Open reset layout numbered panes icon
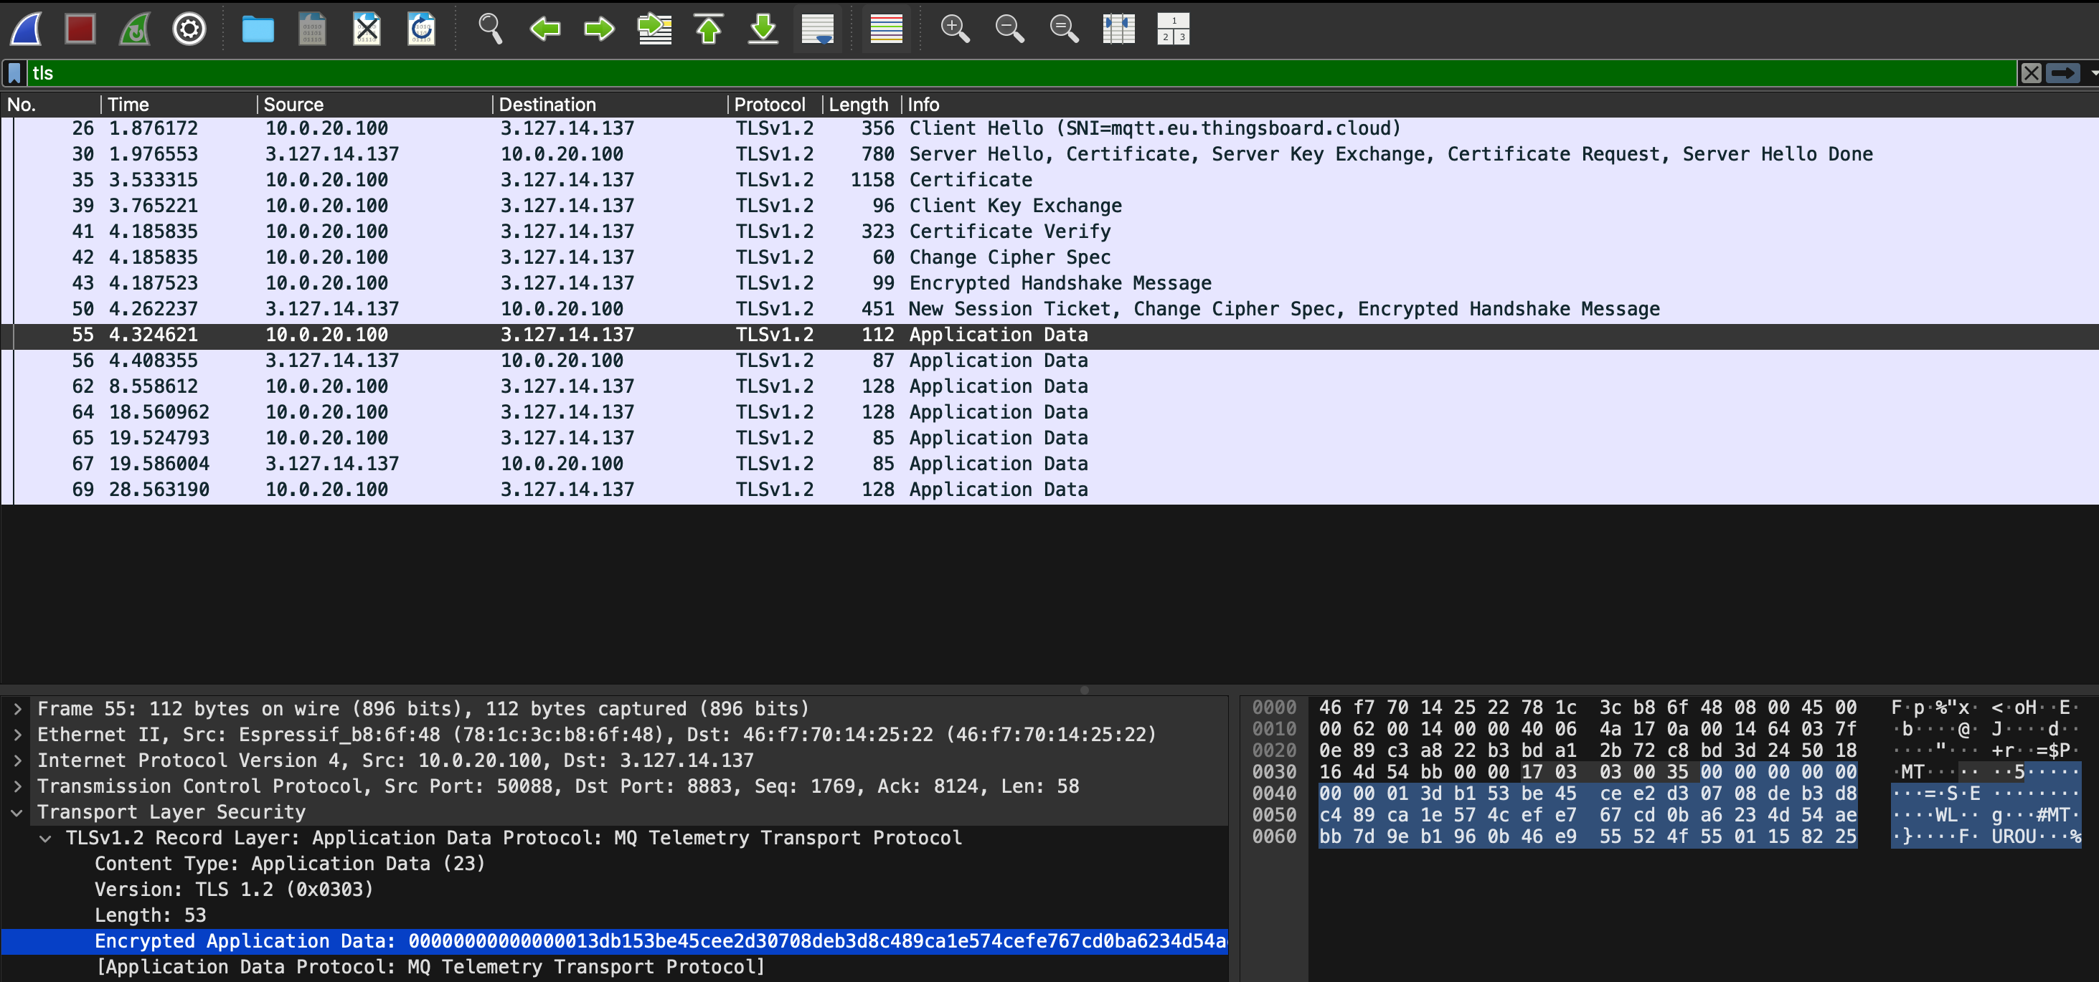Screen dimensions: 2099x982 (1174, 29)
